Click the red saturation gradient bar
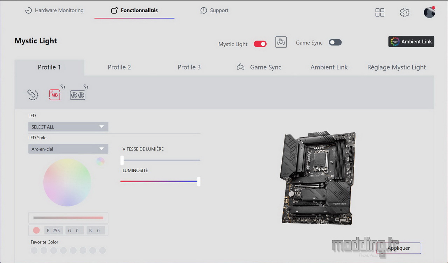 [68, 218]
